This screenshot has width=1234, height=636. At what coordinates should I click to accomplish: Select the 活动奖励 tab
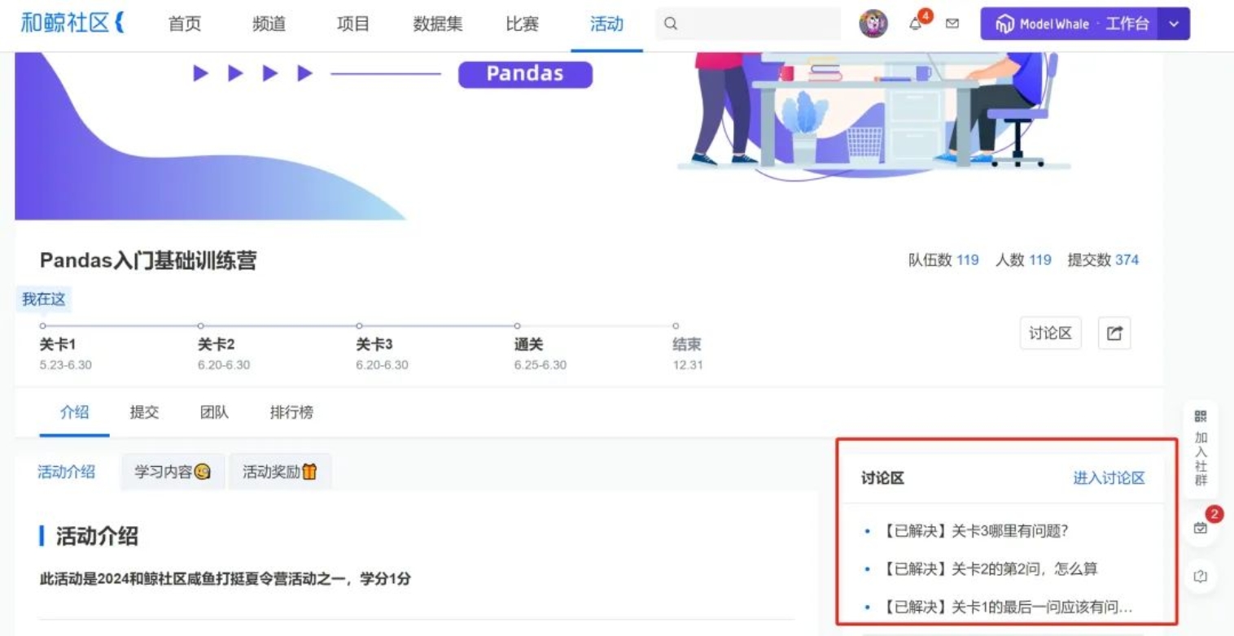[x=280, y=472]
